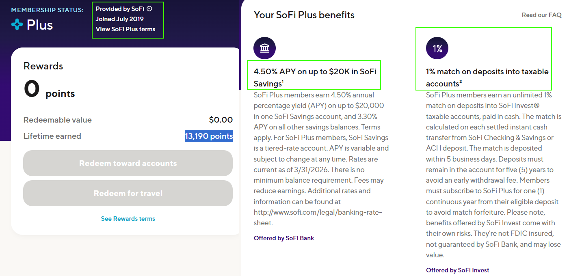This screenshot has width=569, height=276.
Task: Click Redeem for travel button
Action: [128, 193]
